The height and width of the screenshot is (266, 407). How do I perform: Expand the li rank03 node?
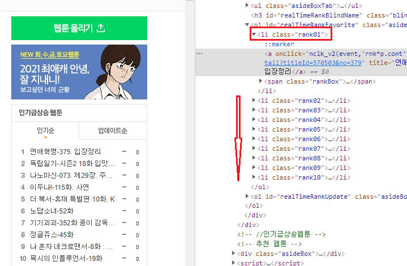tap(254, 110)
